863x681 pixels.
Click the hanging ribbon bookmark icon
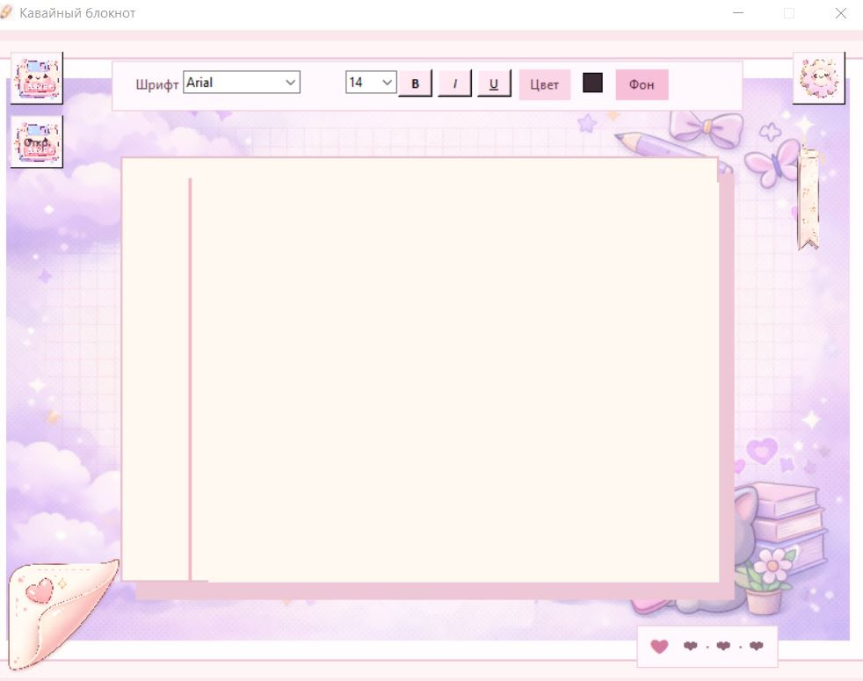808,199
